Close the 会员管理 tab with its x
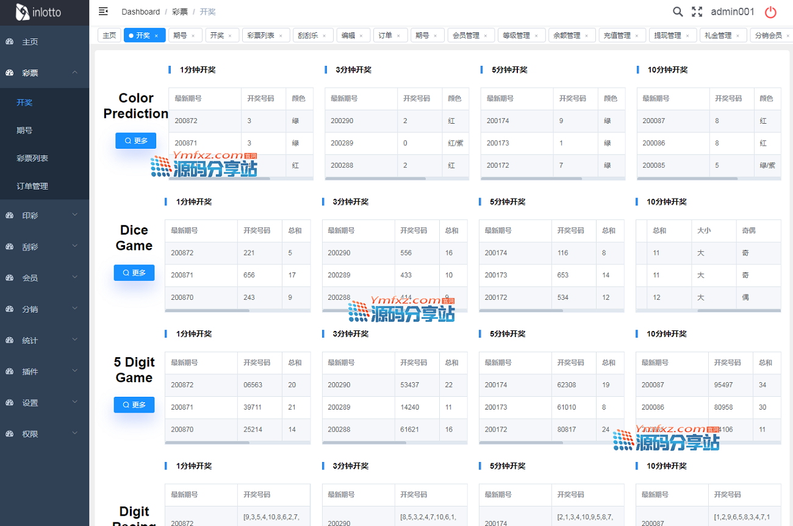The width and height of the screenshot is (793, 526). click(486, 36)
